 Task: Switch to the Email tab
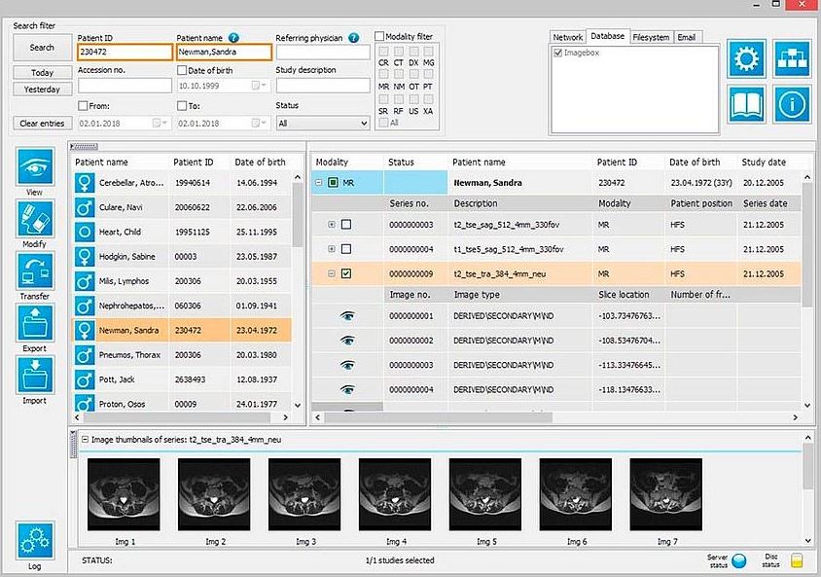pyautogui.click(x=687, y=37)
